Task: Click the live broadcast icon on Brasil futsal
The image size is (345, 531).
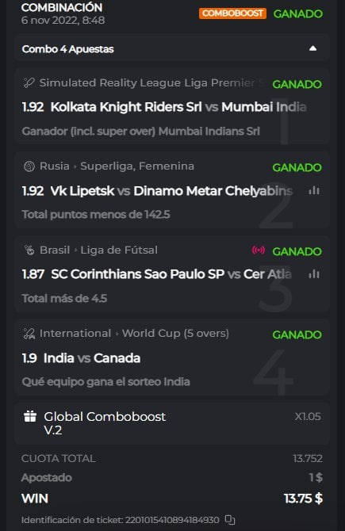Action: tap(259, 250)
